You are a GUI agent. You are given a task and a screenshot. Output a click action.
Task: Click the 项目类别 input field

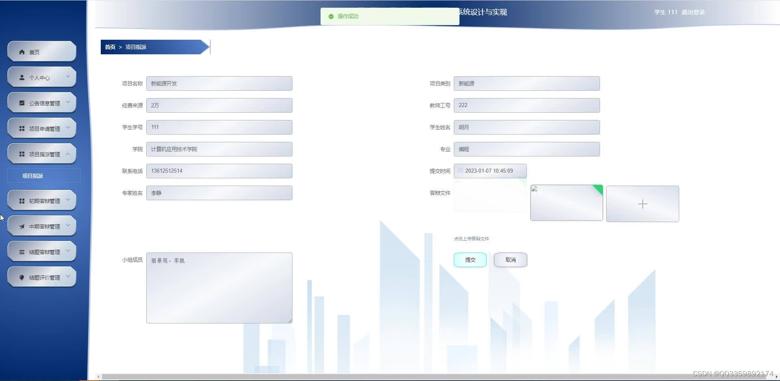point(526,83)
